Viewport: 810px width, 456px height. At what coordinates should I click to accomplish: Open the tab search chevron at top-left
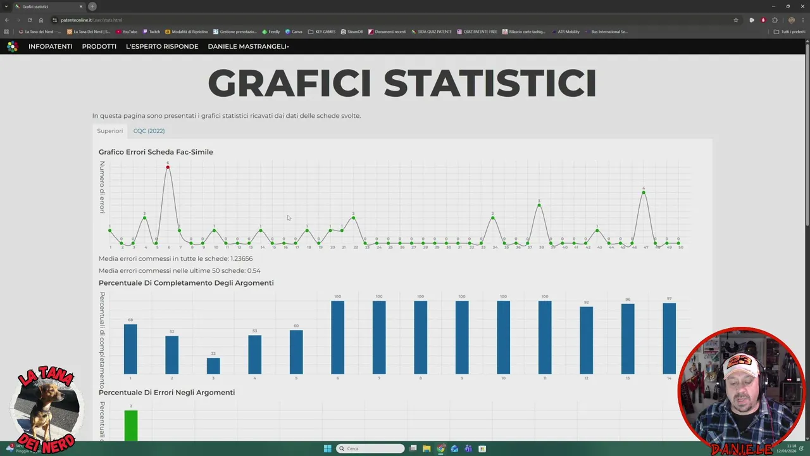(7, 6)
